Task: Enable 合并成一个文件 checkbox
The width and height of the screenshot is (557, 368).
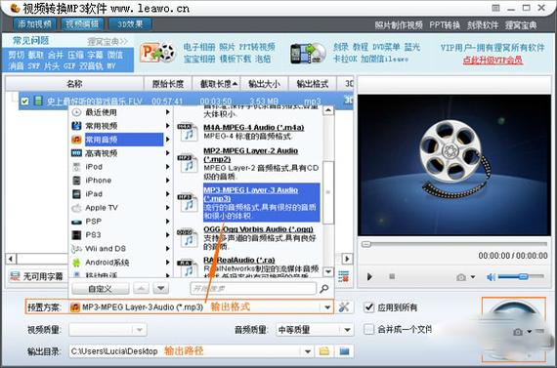Action: point(369,329)
